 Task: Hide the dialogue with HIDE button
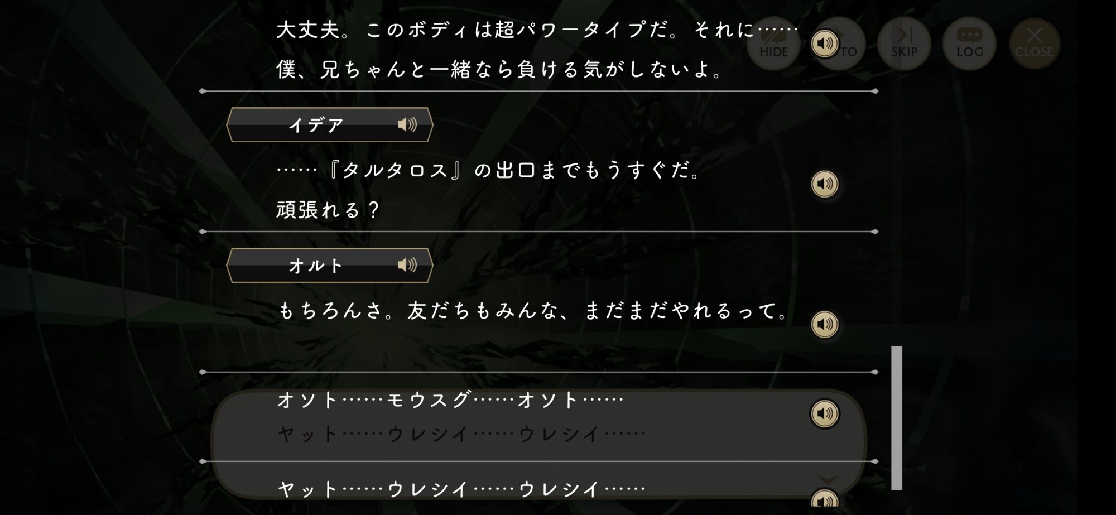[773, 43]
